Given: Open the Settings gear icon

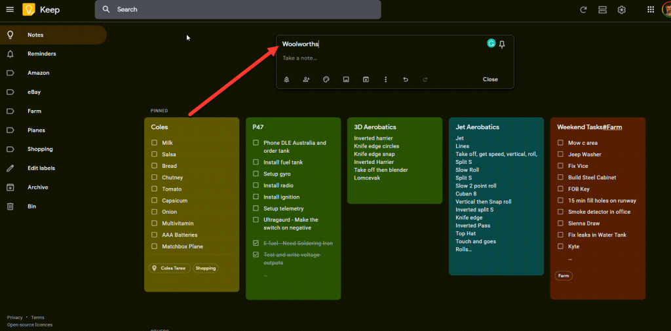Looking at the screenshot, I should 622,9.
